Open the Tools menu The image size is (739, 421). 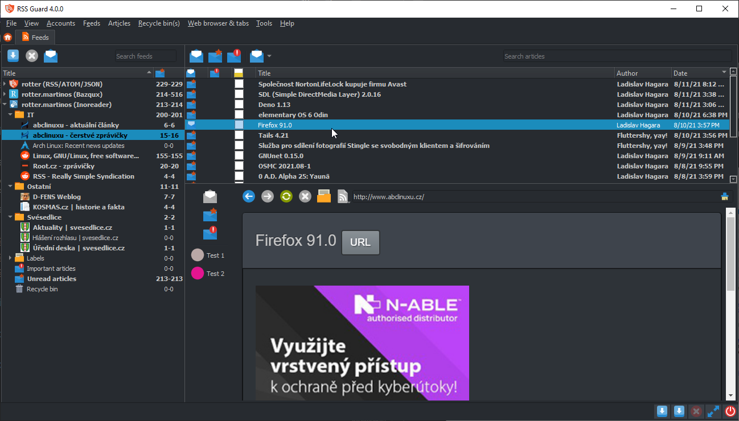coord(264,23)
